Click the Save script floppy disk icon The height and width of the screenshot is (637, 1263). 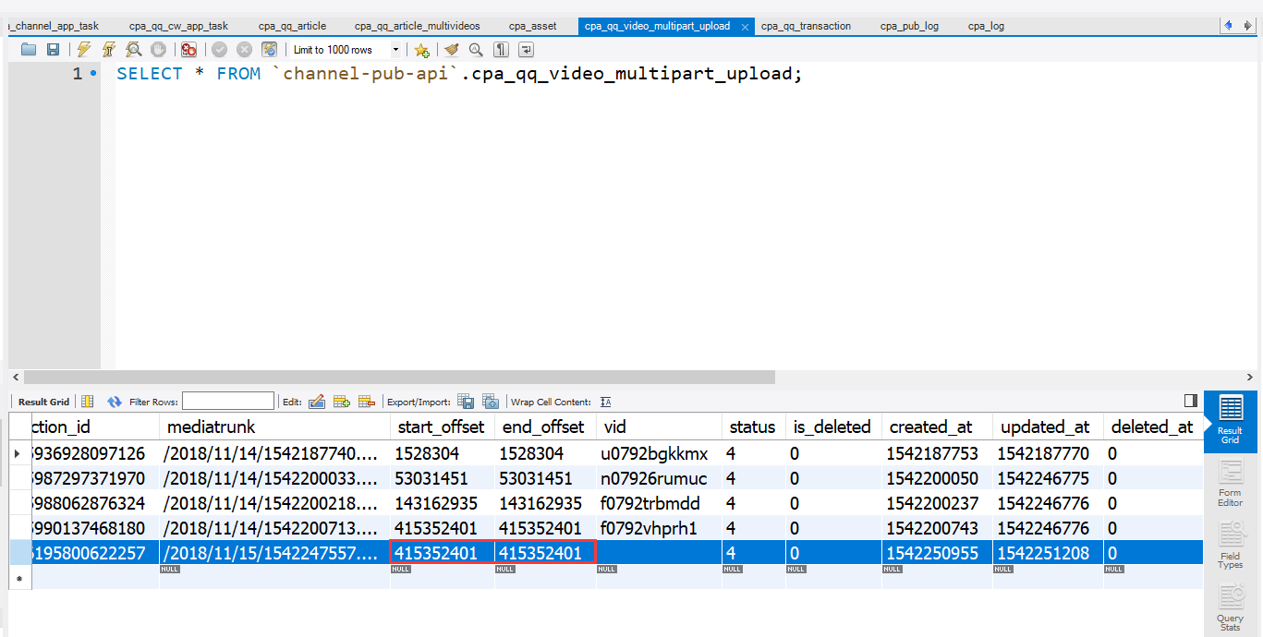click(x=53, y=50)
